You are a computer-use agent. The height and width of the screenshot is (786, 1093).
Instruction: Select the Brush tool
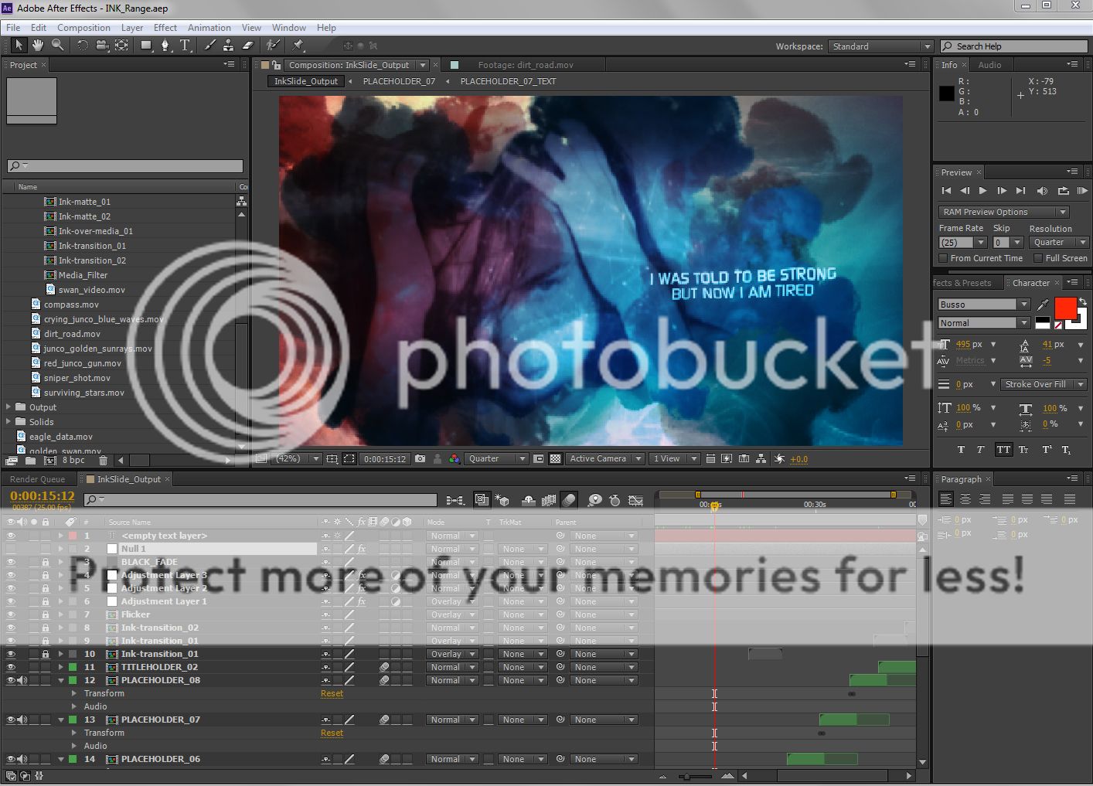click(209, 46)
